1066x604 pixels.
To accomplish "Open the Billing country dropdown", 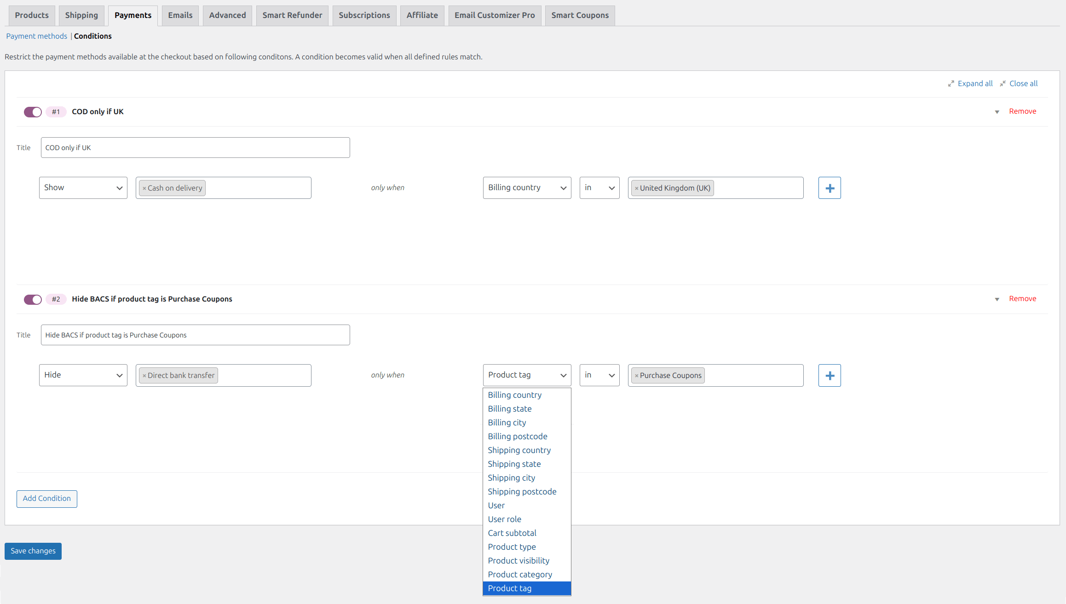I will (527, 187).
